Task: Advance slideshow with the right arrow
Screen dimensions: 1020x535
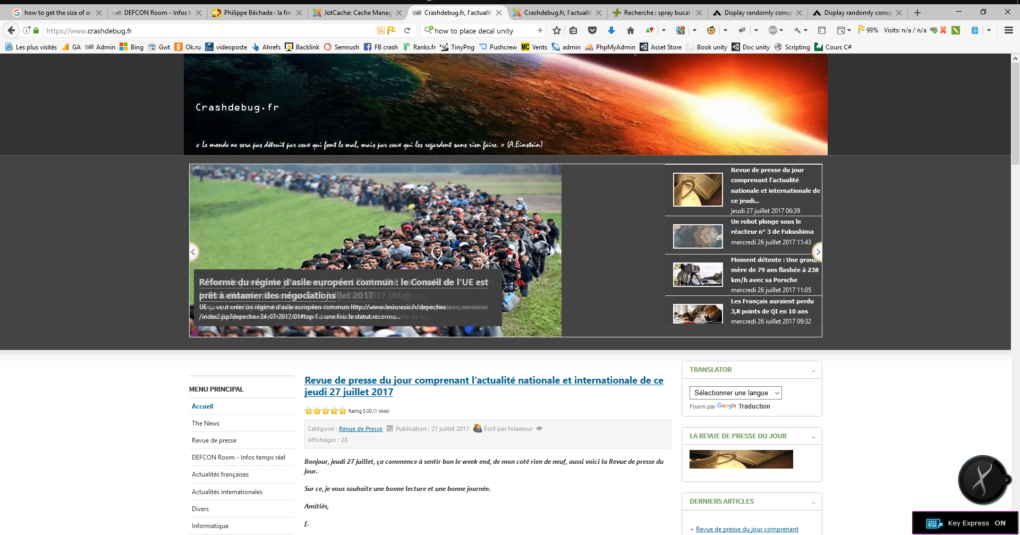Action: 818,252
